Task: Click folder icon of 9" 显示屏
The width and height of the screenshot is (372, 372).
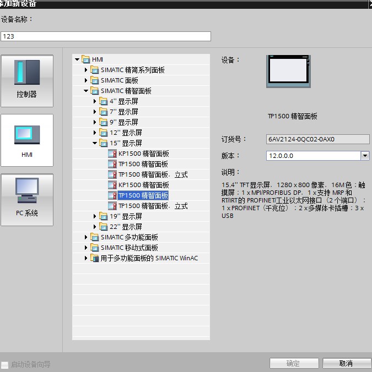Action: tap(104, 122)
